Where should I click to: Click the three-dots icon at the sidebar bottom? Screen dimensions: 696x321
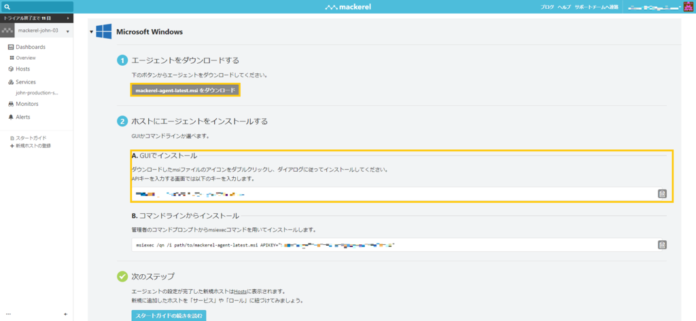(8, 314)
